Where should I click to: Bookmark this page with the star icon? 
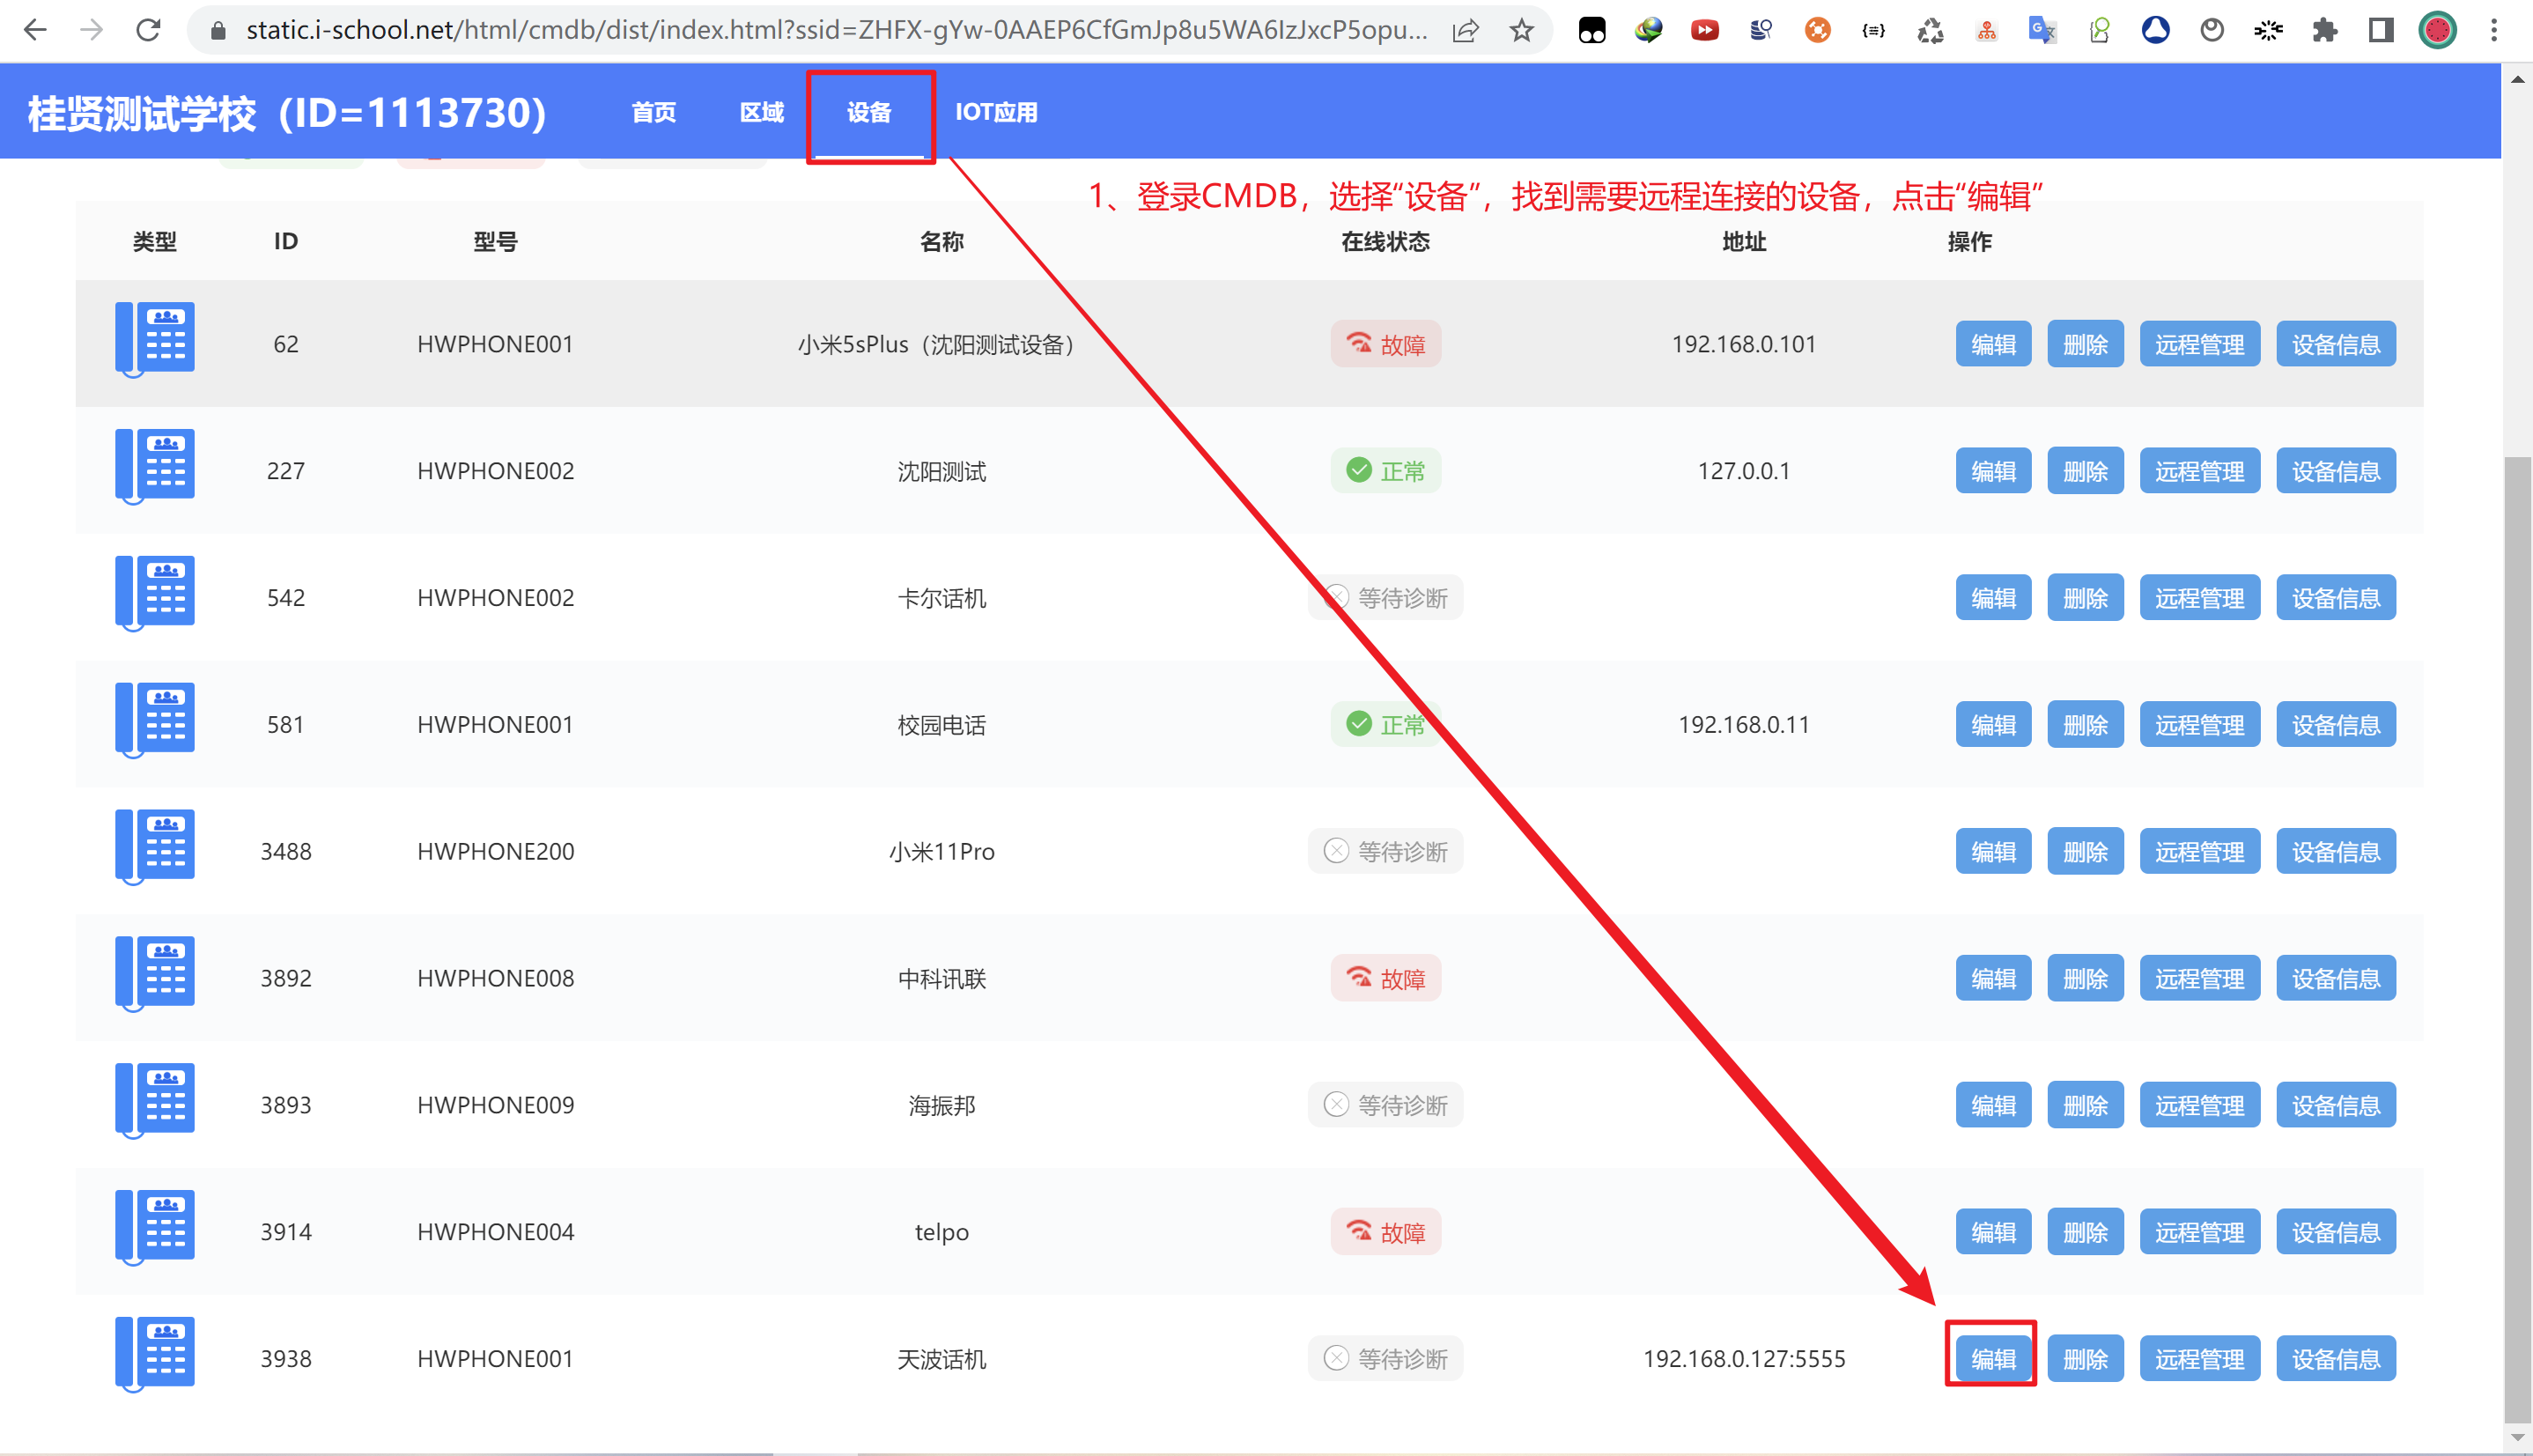tap(1521, 30)
